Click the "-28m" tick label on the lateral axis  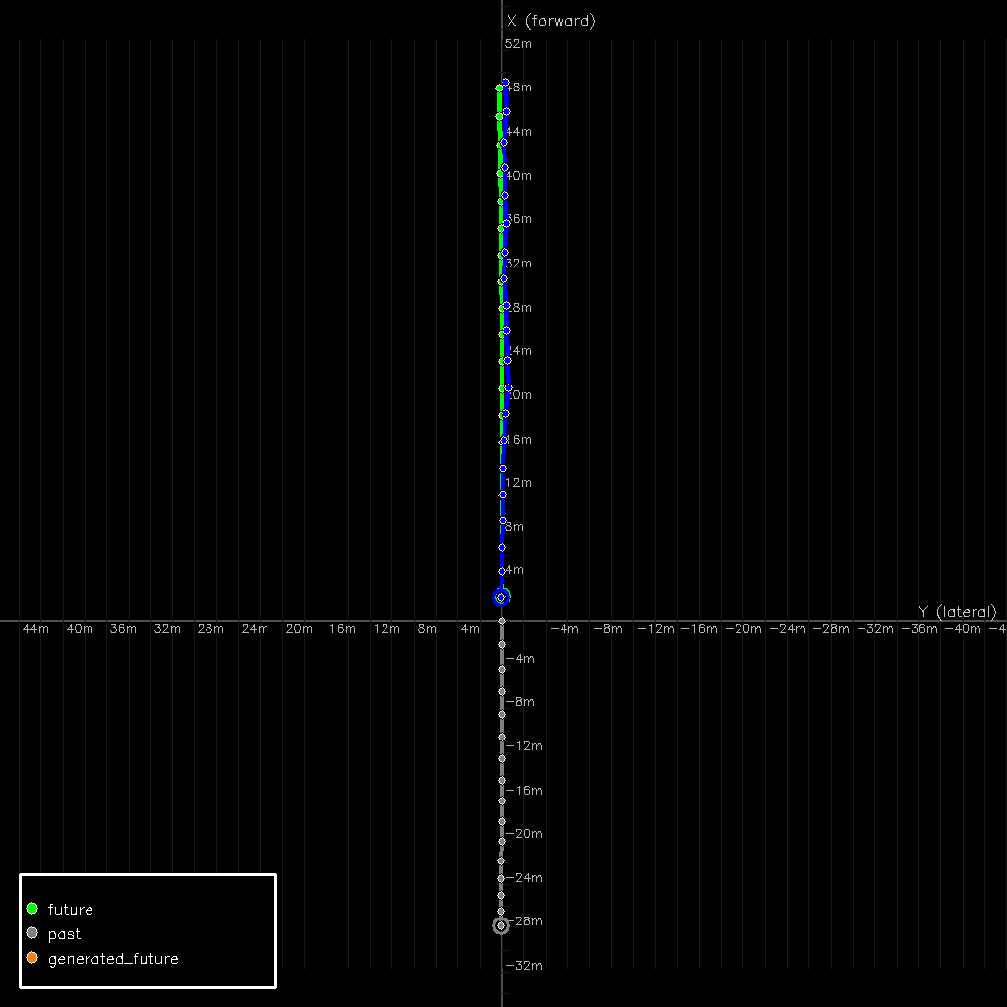tap(831, 629)
